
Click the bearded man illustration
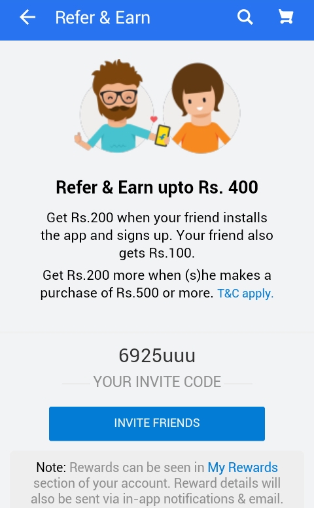[113, 106]
